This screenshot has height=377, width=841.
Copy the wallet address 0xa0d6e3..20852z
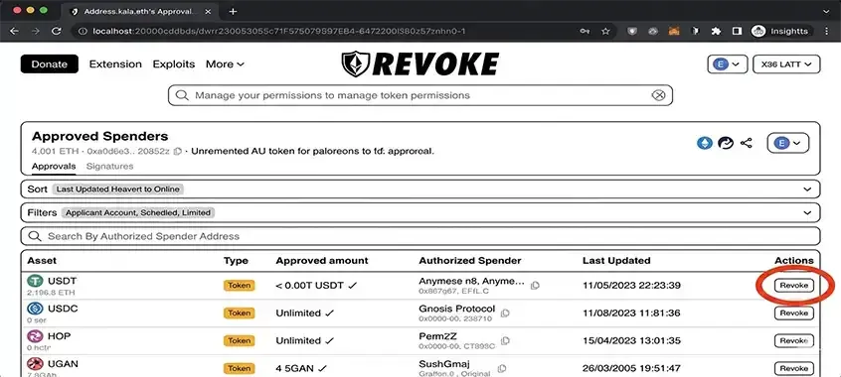click(178, 152)
